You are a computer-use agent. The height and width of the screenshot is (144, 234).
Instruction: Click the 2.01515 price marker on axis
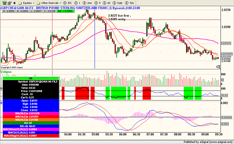pyautogui.click(x=226, y=43)
